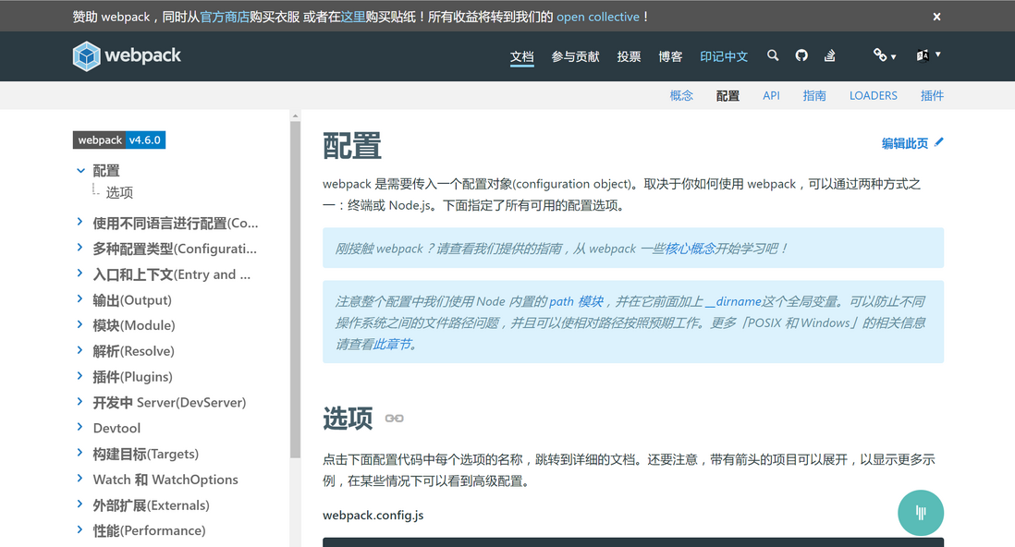Open the 博客 menu item
The width and height of the screenshot is (1015, 547).
click(x=669, y=55)
